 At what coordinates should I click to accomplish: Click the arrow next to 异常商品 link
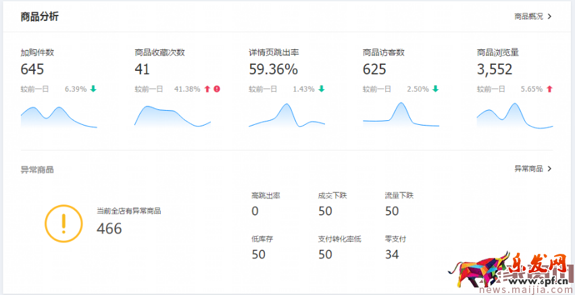coord(549,169)
